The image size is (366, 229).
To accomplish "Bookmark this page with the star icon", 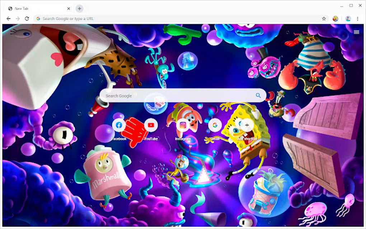I will (323, 18).
